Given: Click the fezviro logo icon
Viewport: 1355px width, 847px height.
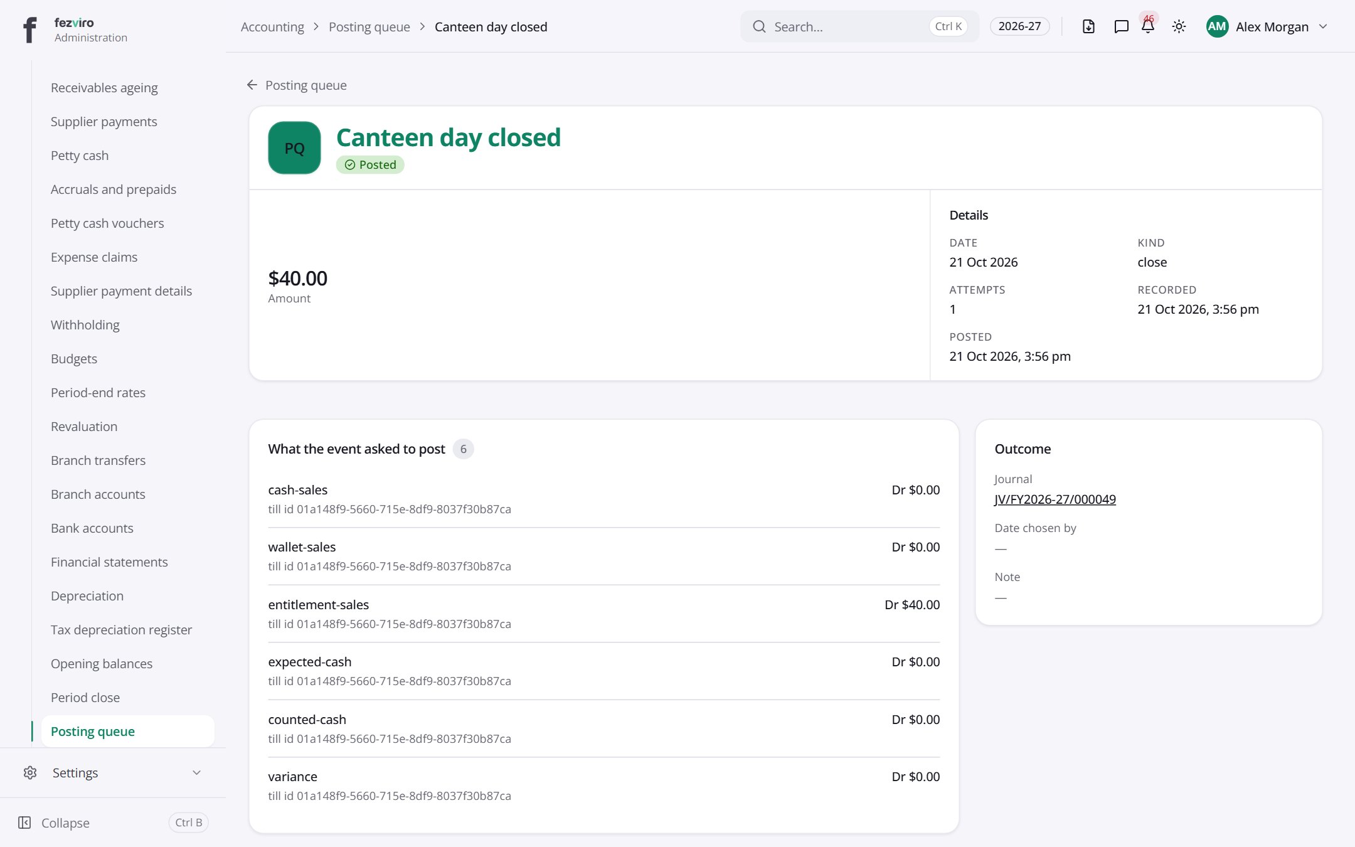Looking at the screenshot, I should 29,29.
